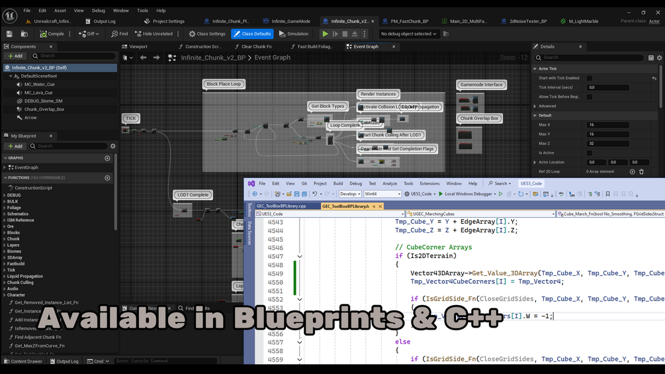Add element to Ref 2D Loop array

coord(633,171)
